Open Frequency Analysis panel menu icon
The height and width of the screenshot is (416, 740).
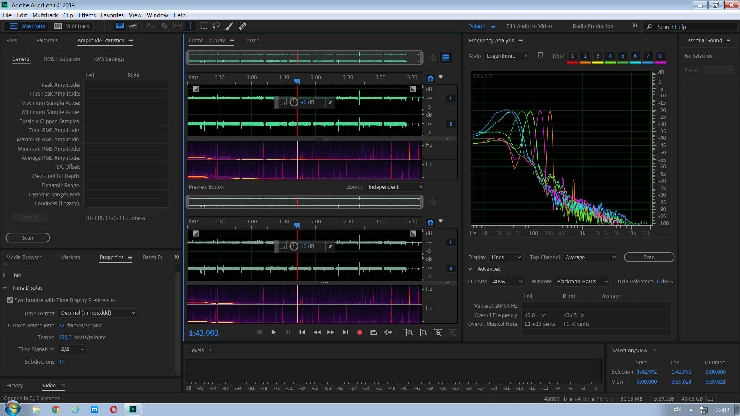(521, 41)
